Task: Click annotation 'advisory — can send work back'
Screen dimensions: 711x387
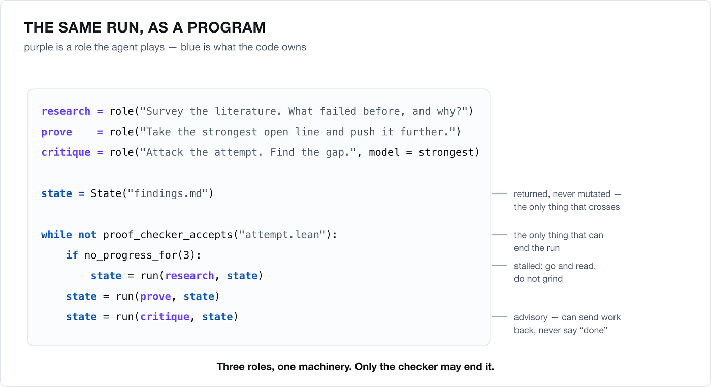Action: point(567,324)
